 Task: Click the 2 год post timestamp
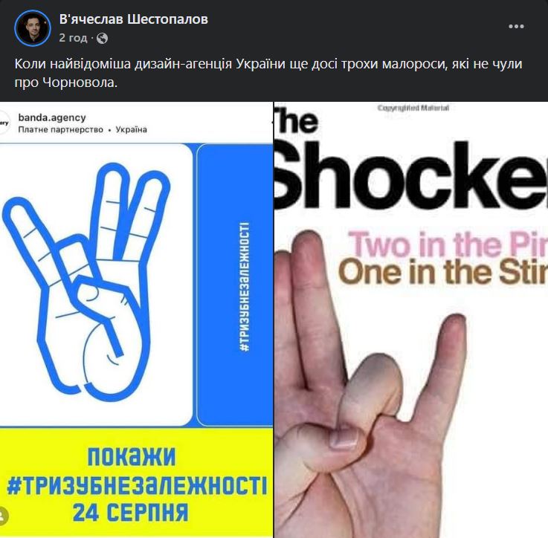73,38
